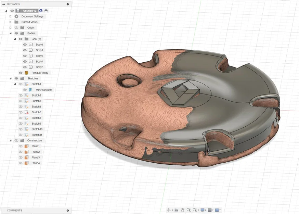This screenshot has height=214, width=299.
Task: Expand the Named Views node
Action: point(11,22)
